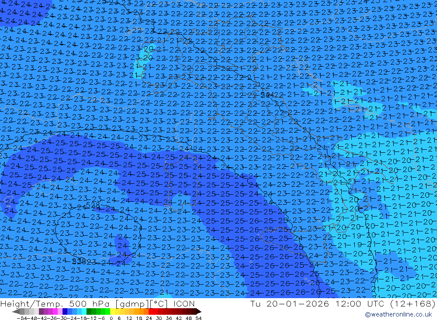Click the weatheronline.co.uk copyright link
Image resolution: width=437 pixels, height=320 pixels.
[x=398, y=314]
